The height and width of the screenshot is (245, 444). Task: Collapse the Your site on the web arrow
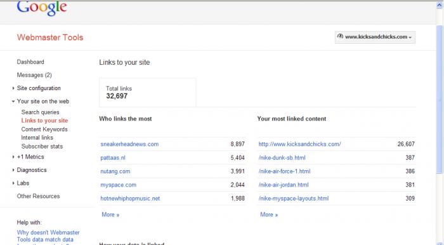click(13, 102)
